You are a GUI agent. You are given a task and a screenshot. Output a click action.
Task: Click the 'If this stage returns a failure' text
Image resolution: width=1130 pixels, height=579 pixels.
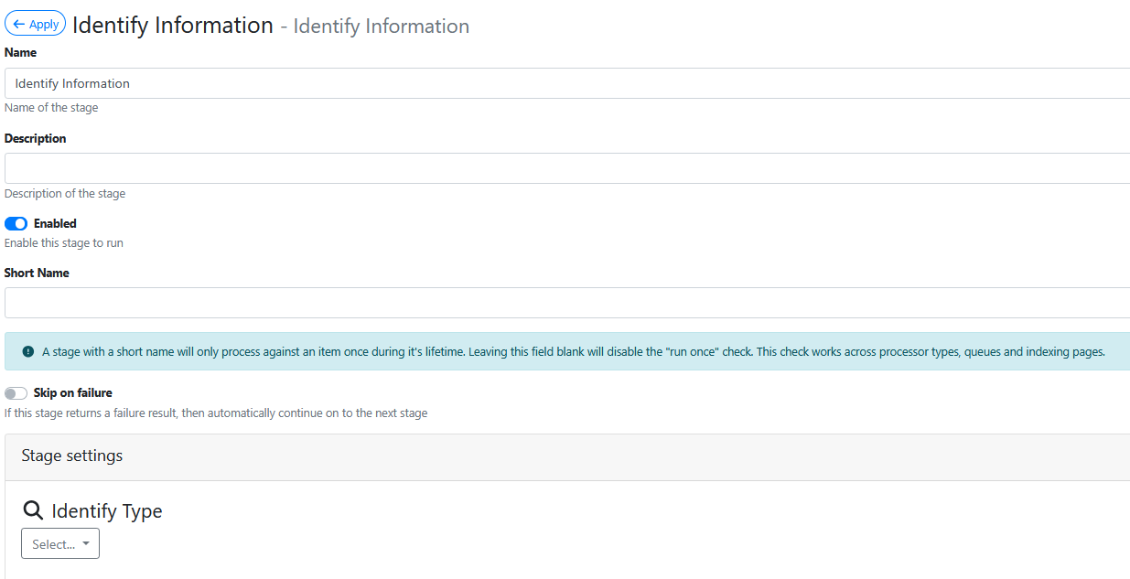click(x=216, y=413)
